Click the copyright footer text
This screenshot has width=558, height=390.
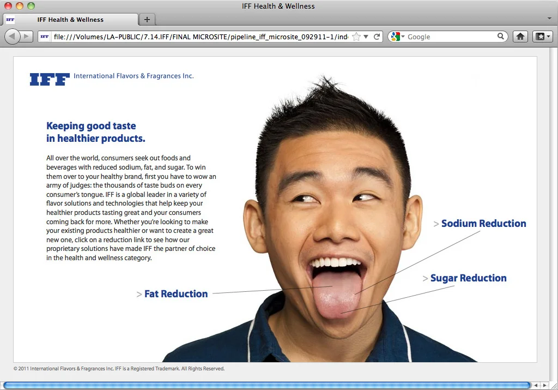click(x=119, y=369)
